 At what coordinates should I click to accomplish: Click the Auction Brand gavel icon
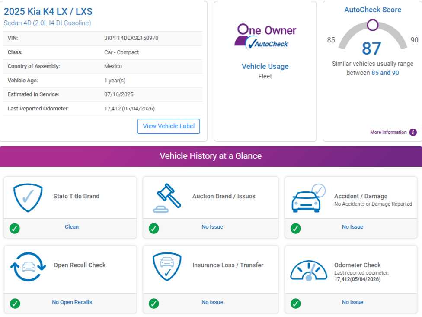point(167,198)
